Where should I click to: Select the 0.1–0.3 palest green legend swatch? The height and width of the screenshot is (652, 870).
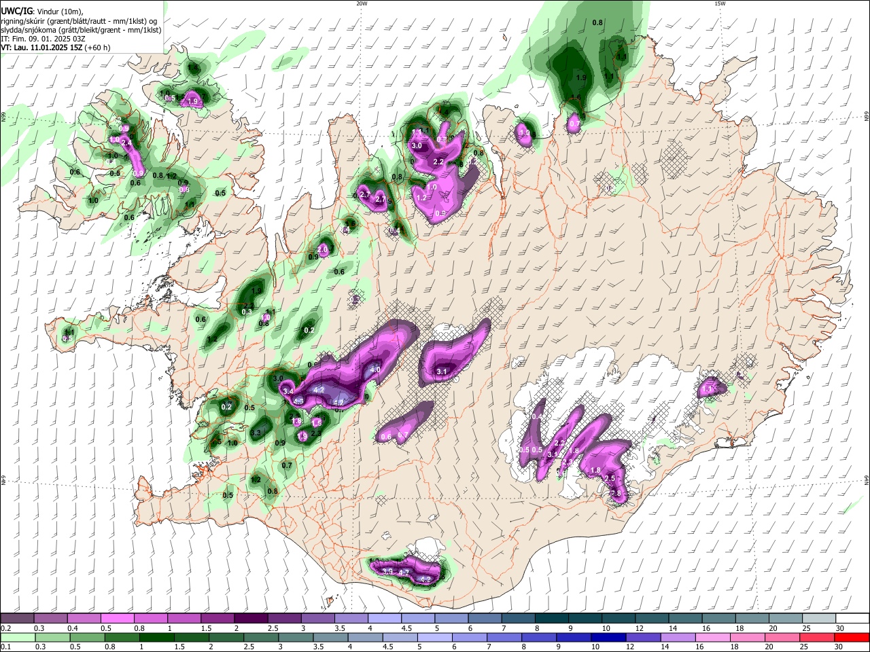(17, 637)
